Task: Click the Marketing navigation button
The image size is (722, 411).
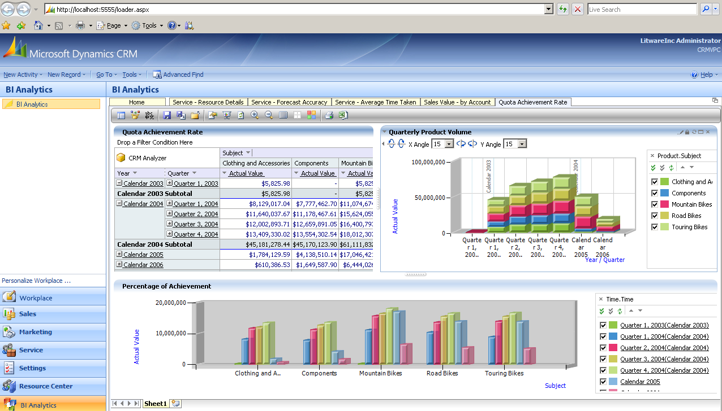Action: 53,332
